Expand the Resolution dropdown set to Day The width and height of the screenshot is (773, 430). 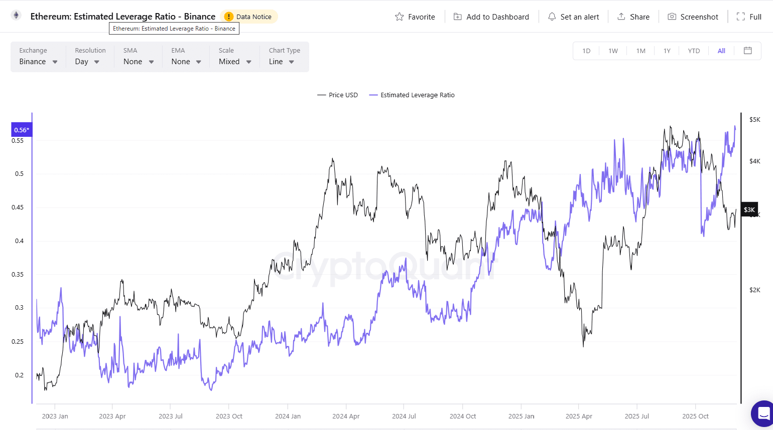88,61
